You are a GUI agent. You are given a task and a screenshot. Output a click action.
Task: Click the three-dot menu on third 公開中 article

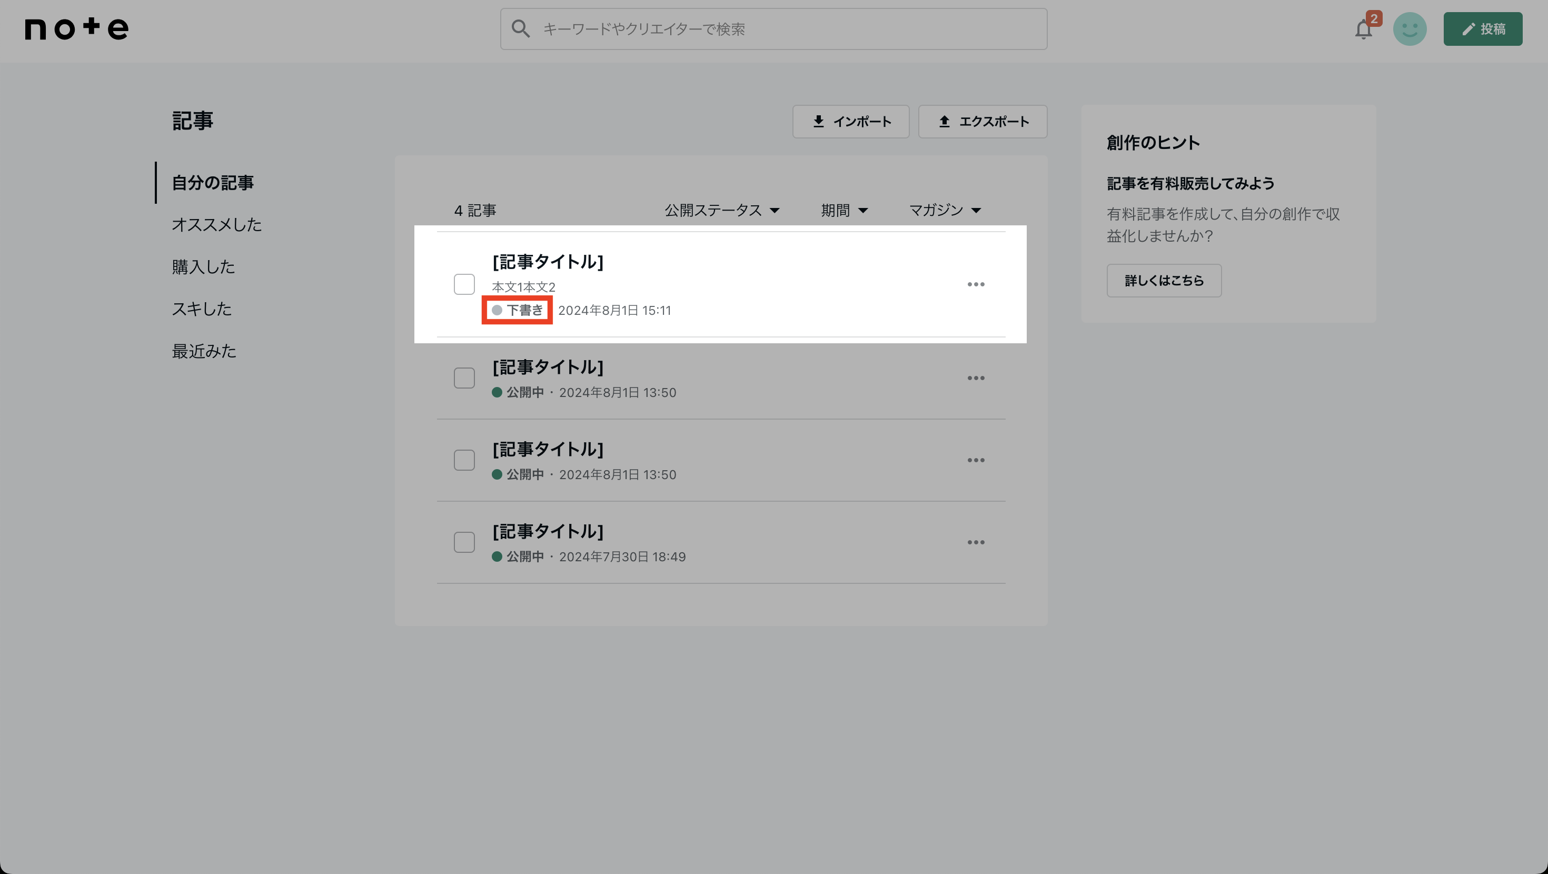coord(975,542)
